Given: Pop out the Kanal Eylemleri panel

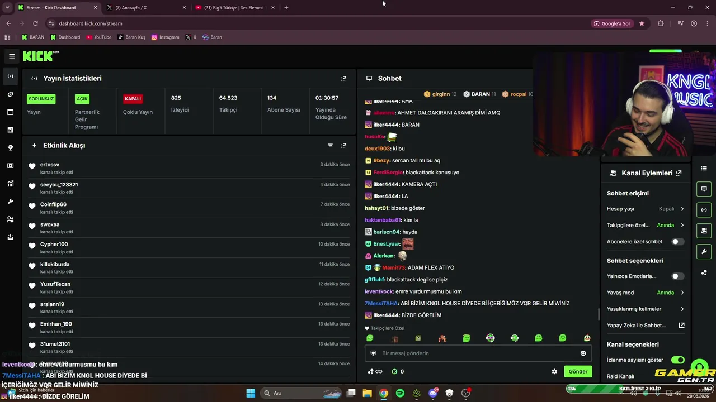Looking at the screenshot, I should pyautogui.click(x=679, y=173).
